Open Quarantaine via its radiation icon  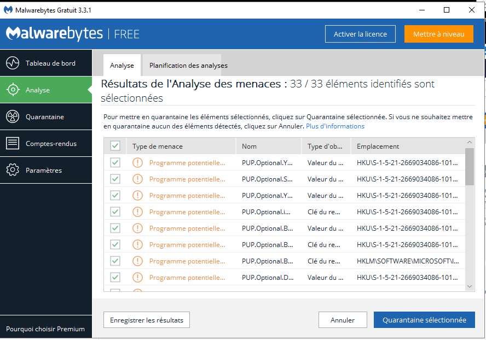coord(13,117)
